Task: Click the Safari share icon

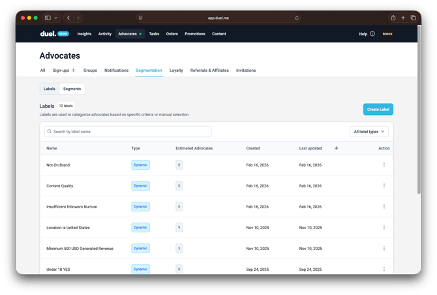Action: click(393, 18)
